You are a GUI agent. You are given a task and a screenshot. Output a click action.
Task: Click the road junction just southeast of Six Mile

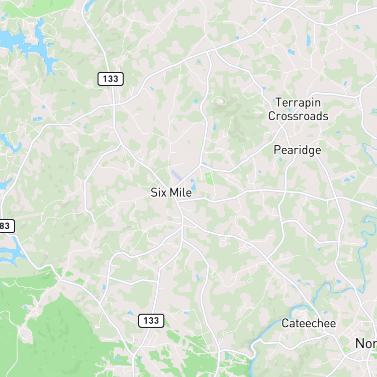(183, 217)
